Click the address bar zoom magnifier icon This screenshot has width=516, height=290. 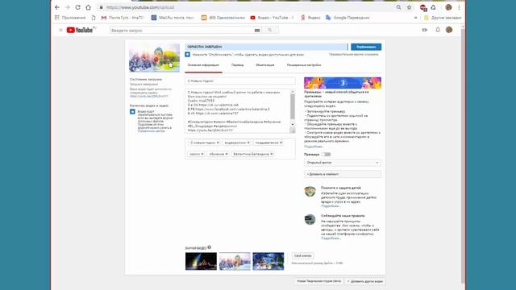pos(398,7)
